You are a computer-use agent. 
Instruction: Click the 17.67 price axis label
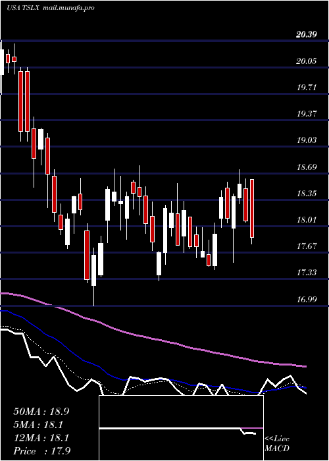tap(307, 246)
